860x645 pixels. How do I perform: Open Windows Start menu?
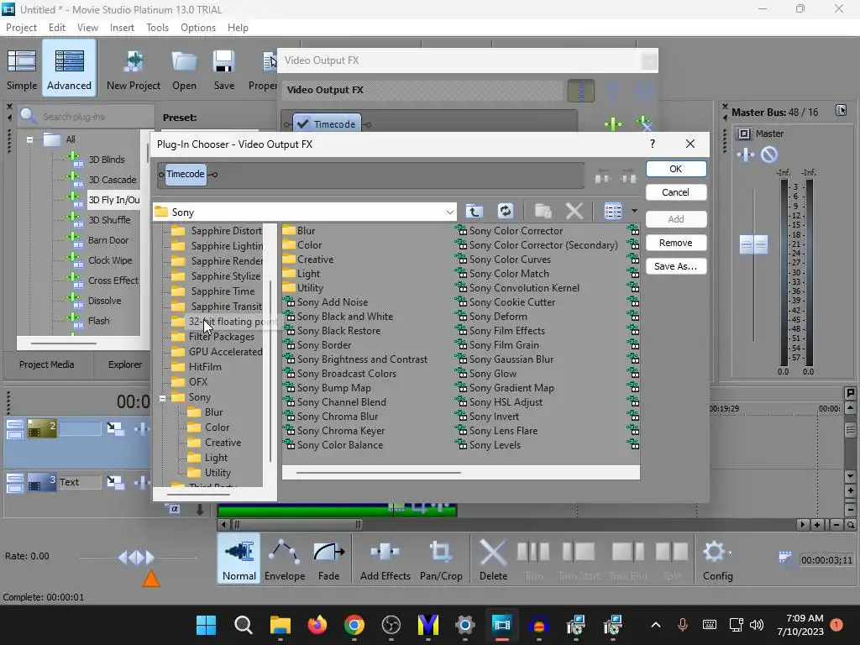207,625
